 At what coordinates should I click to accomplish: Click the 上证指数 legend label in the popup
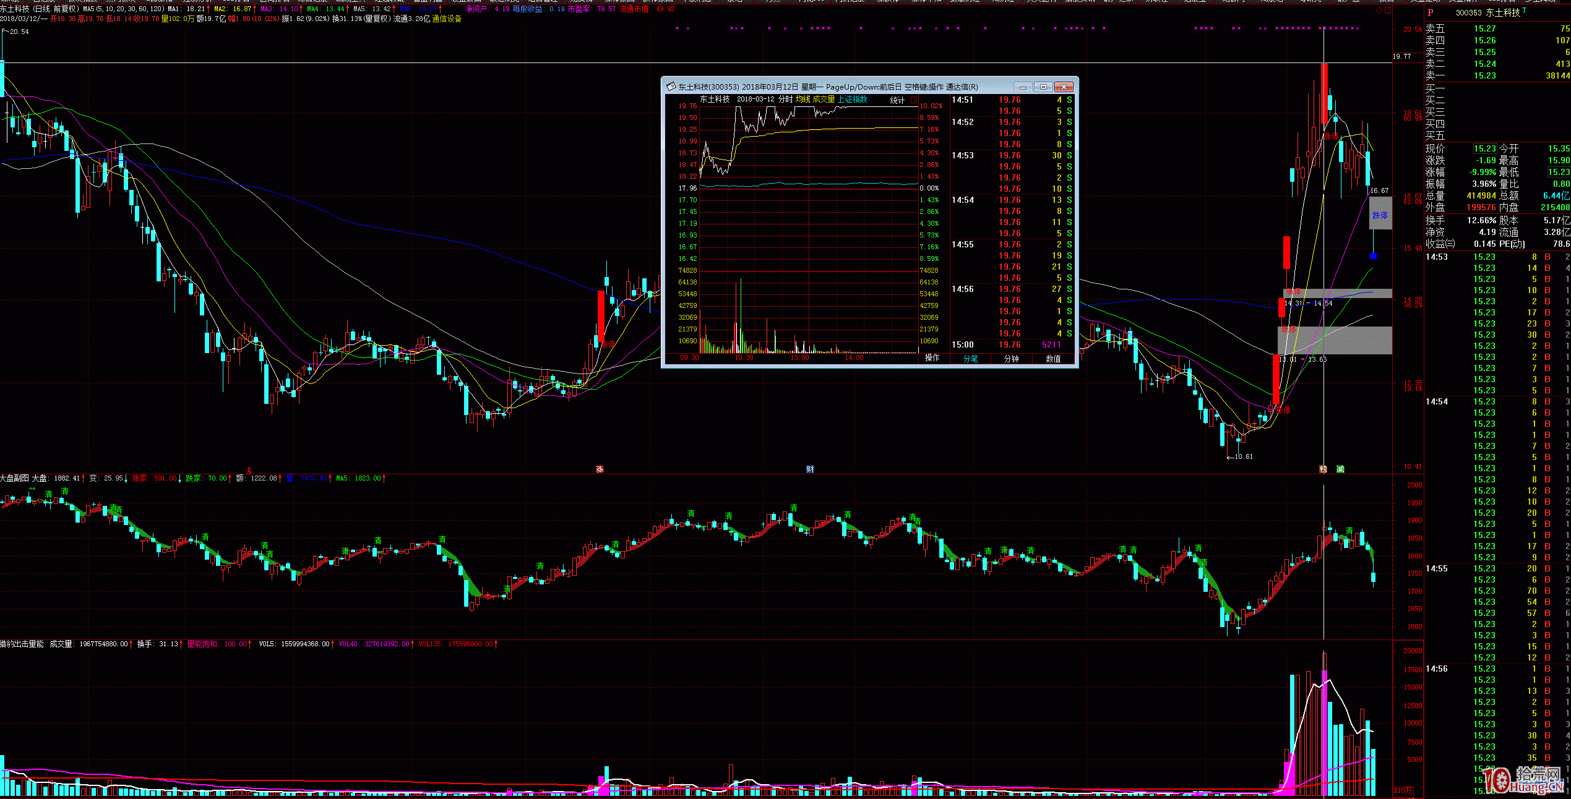tap(852, 100)
